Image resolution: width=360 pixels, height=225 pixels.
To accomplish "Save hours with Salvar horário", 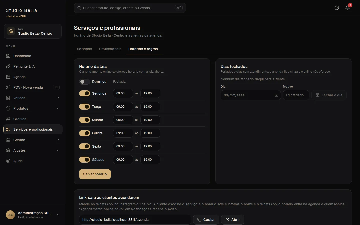I will [x=95, y=174].
